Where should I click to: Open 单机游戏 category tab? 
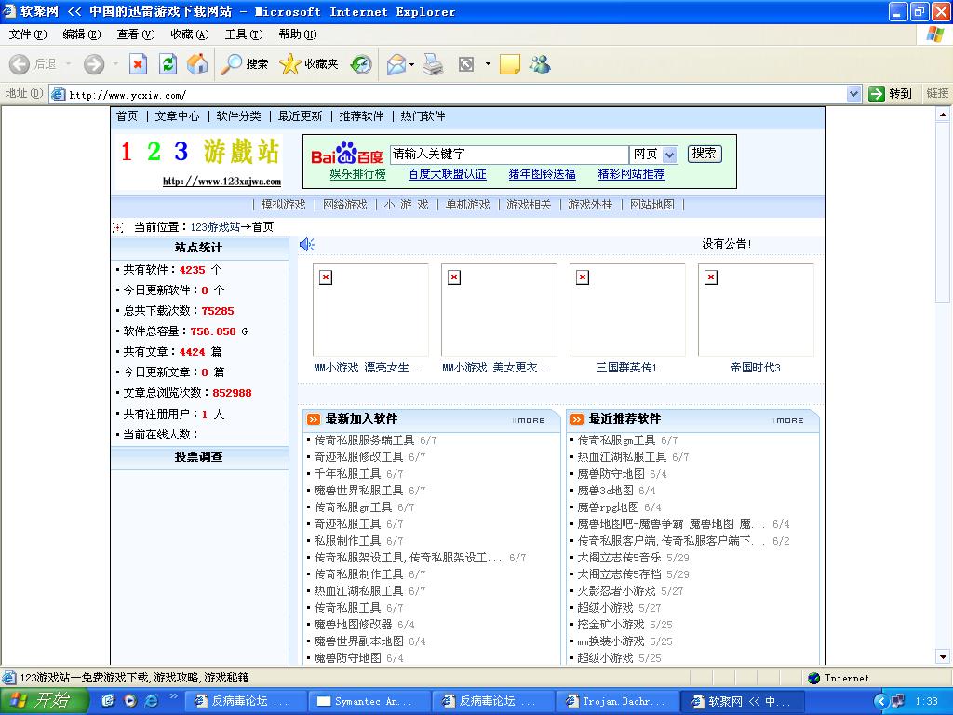click(x=467, y=205)
